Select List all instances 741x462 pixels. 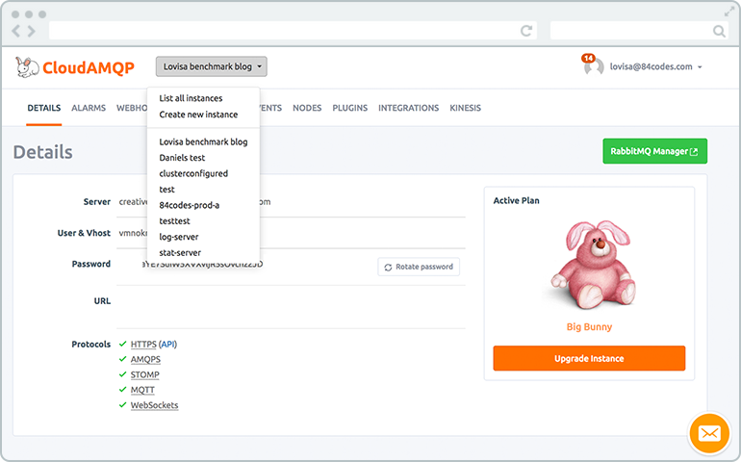(191, 98)
